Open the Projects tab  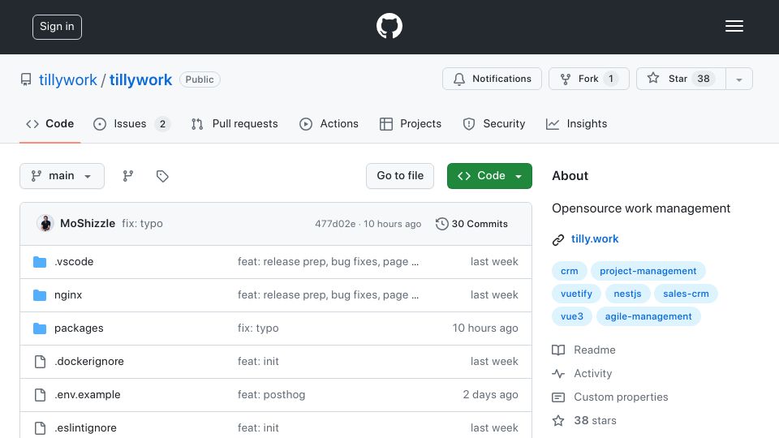click(411, 123)
